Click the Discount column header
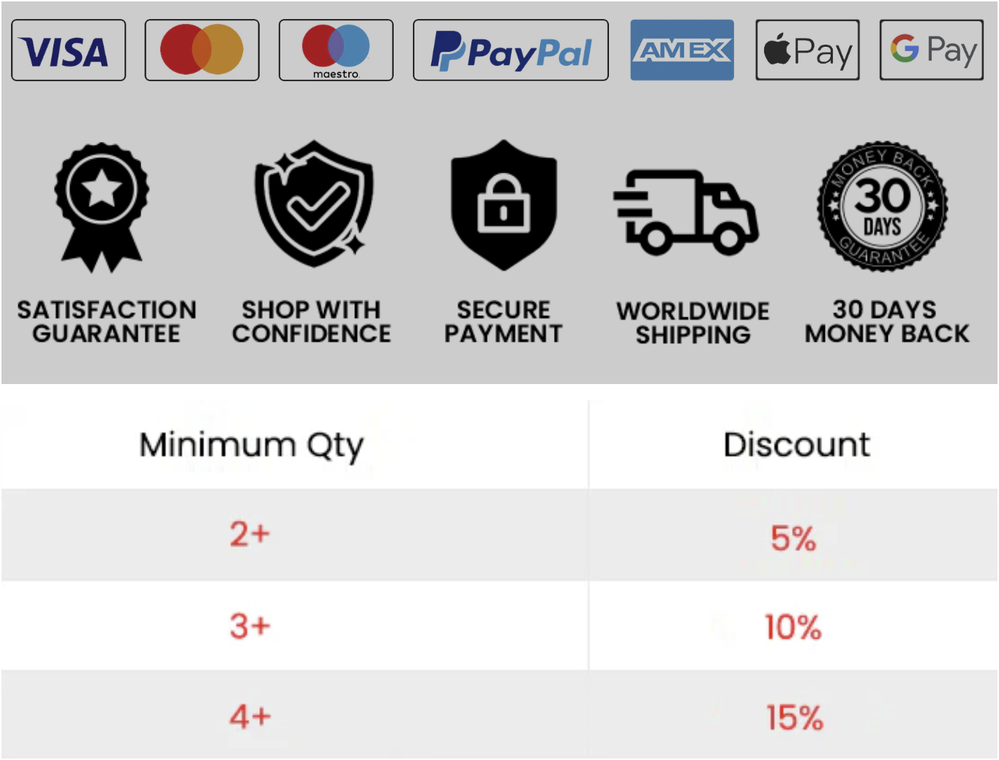Viewport: 999px width, 760px height. coord(796,445)
